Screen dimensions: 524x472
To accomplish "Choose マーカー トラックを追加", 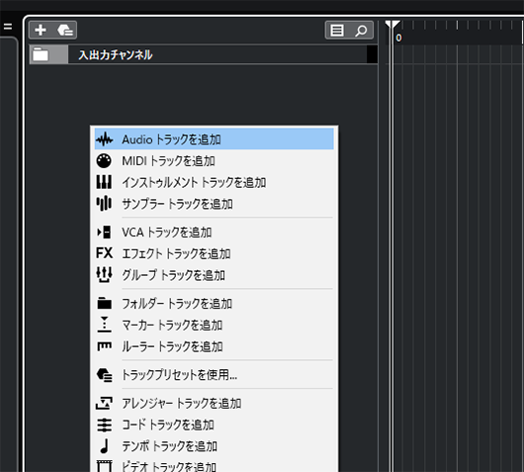I will pos(214,325).
